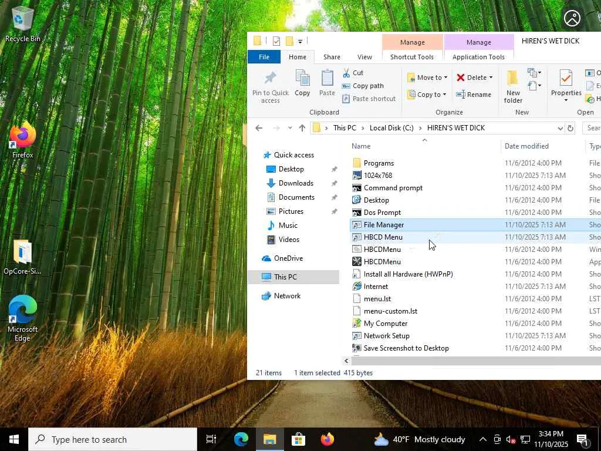
Task: Select the menu-custom.lst file
Action: (390, 311)
